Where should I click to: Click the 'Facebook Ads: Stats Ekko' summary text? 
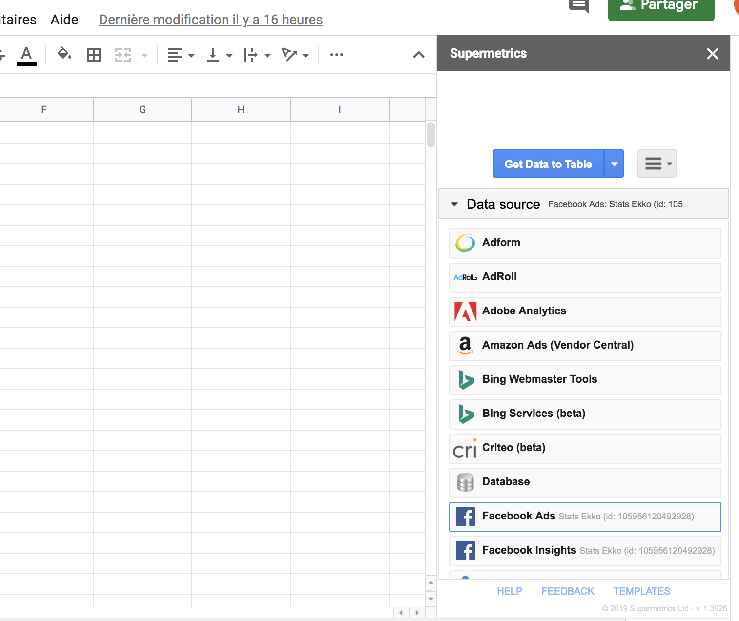click(x=619, y=204)
